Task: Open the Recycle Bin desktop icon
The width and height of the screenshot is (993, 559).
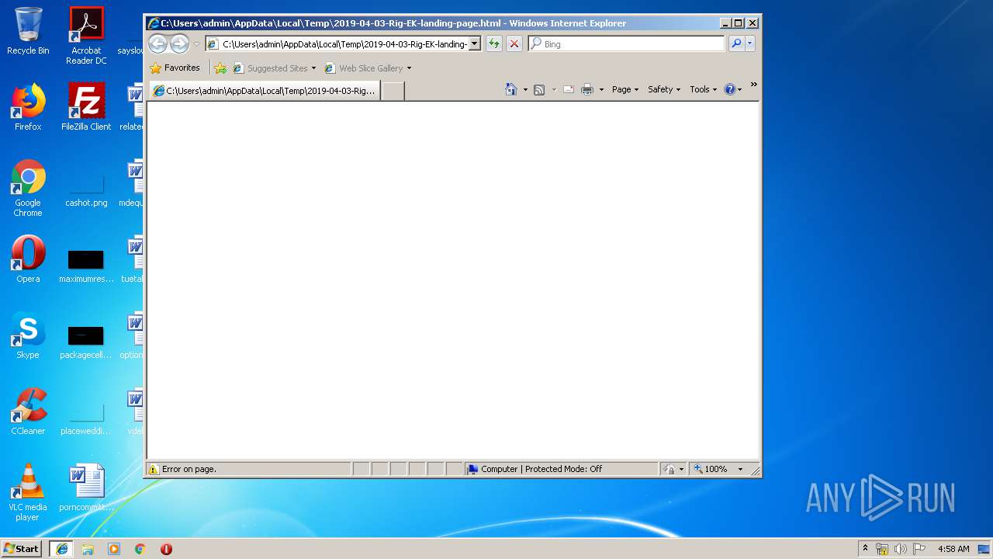Action: click(x=28, y=31)
